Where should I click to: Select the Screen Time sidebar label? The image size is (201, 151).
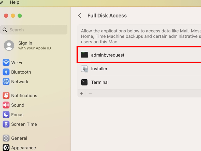pyautogui.click(x=24, y=124)
